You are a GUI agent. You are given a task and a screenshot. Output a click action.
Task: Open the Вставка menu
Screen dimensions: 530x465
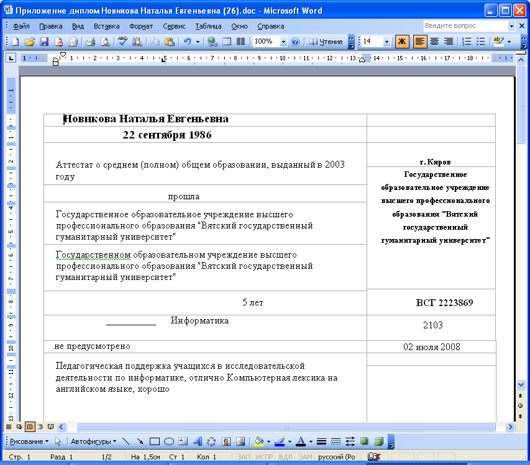point(106,26)
